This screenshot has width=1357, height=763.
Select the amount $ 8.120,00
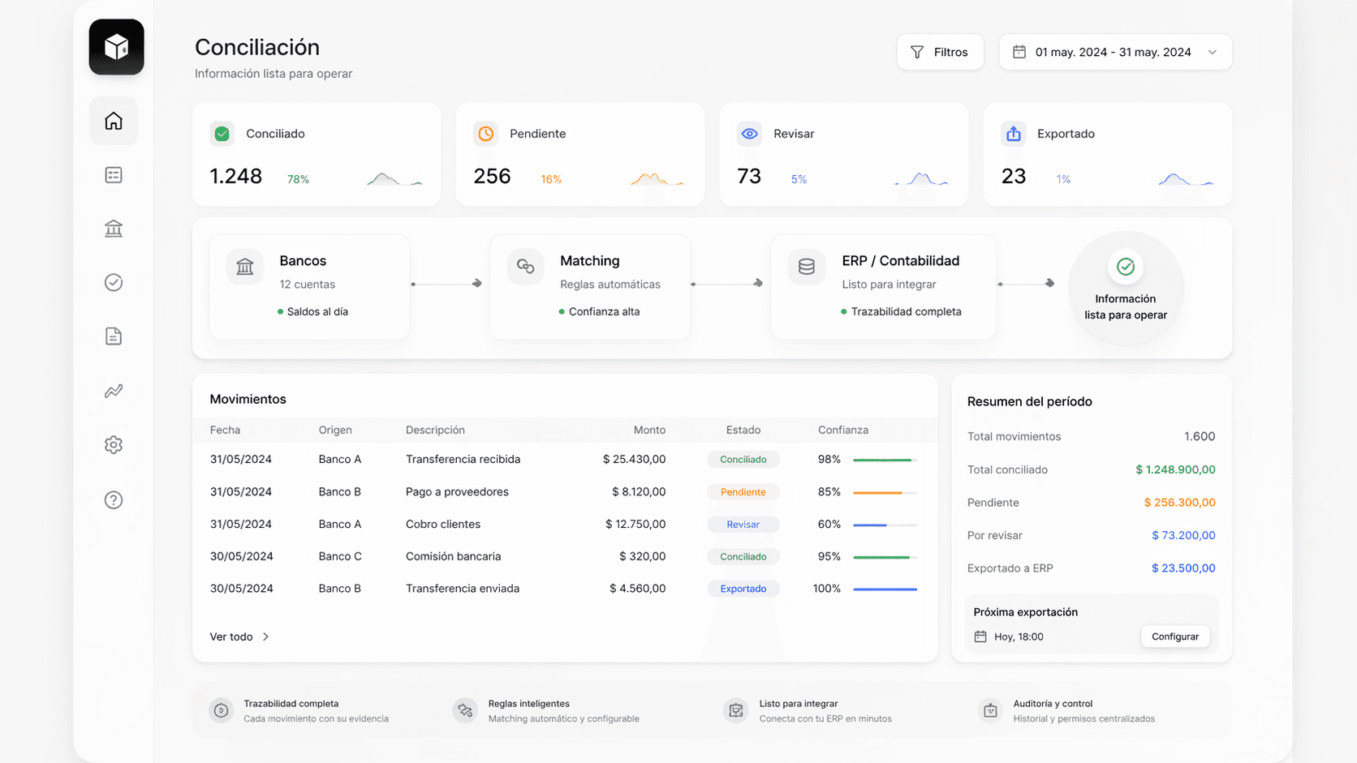(x=639, y=491)
